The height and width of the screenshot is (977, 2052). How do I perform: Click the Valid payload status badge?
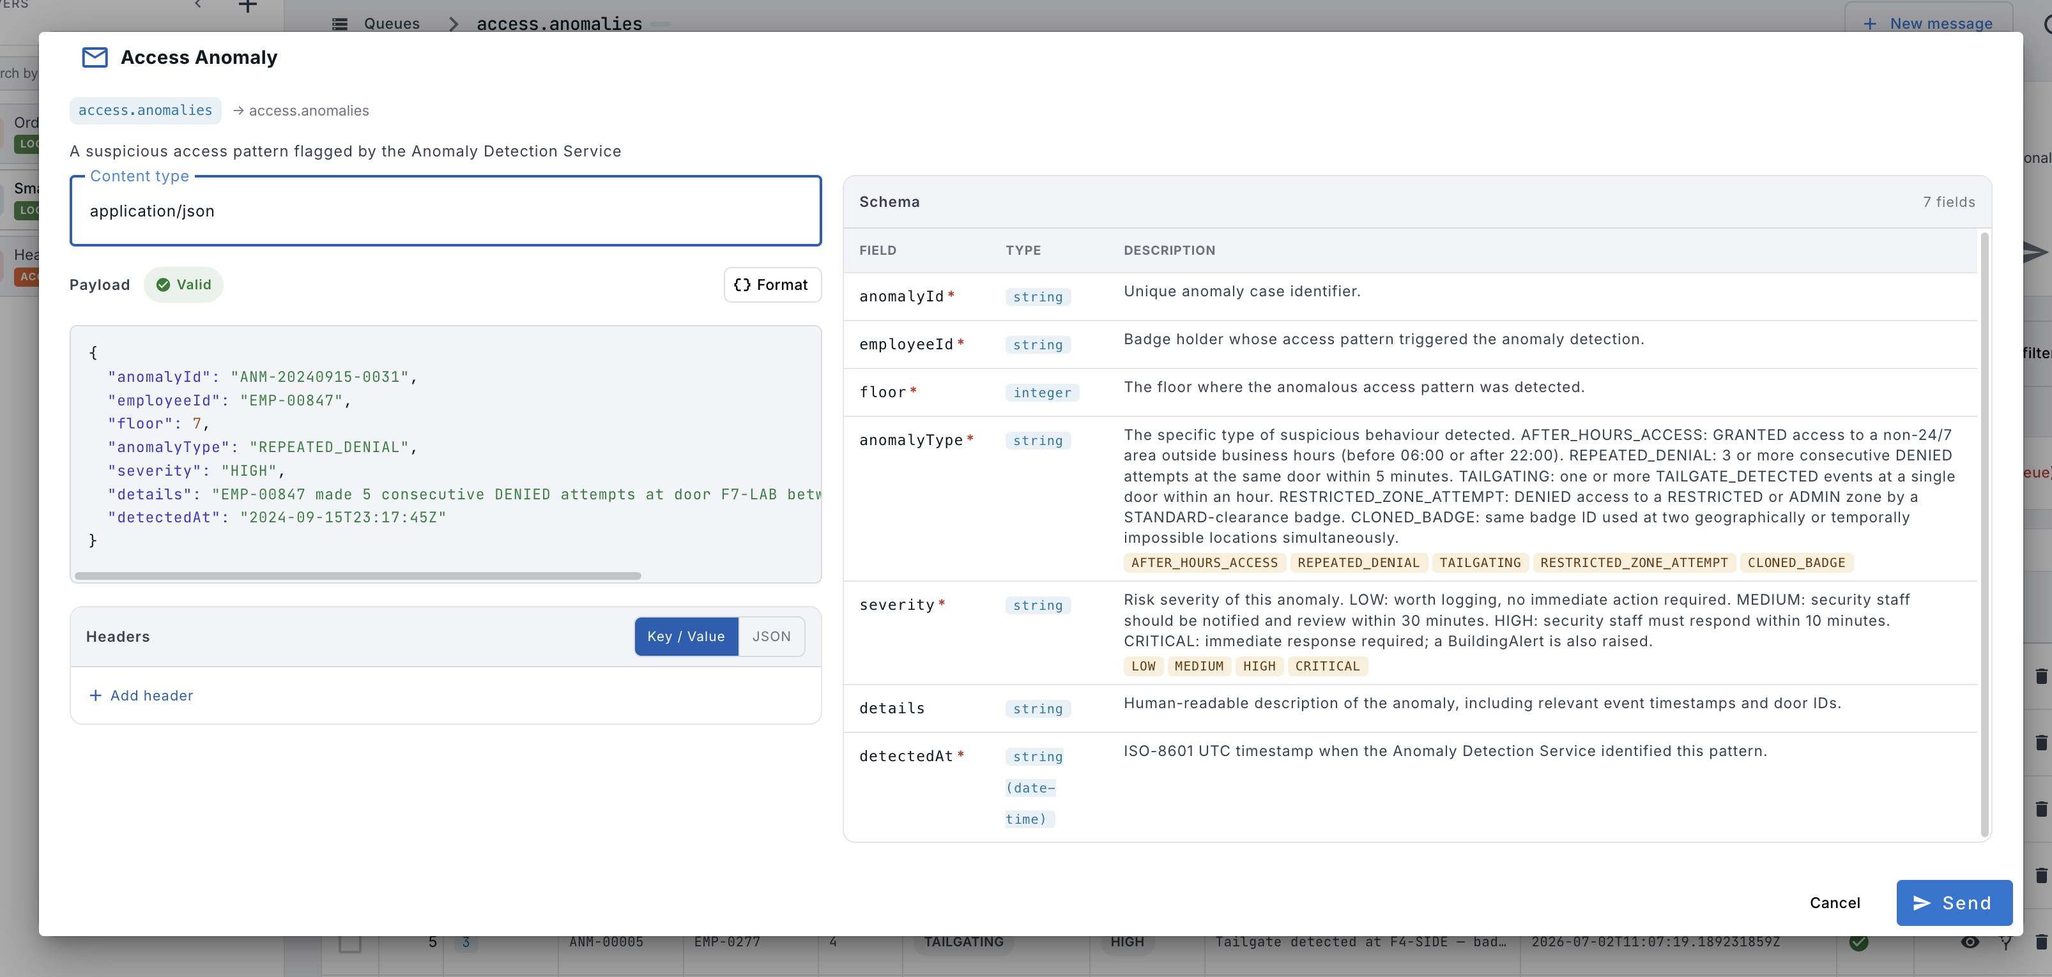click(x=183, y=284)
